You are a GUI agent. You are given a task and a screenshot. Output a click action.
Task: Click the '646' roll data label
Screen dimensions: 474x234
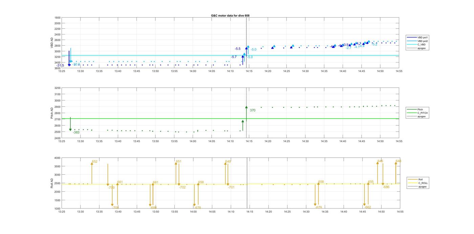click(380, 161)
